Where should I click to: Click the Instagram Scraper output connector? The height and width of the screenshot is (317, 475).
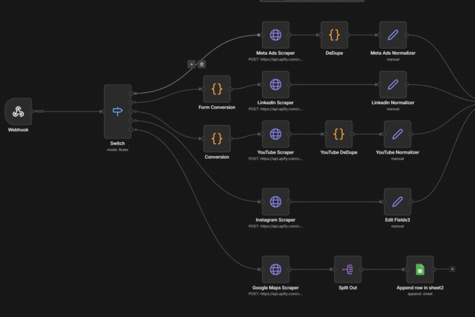pos(290,202)
